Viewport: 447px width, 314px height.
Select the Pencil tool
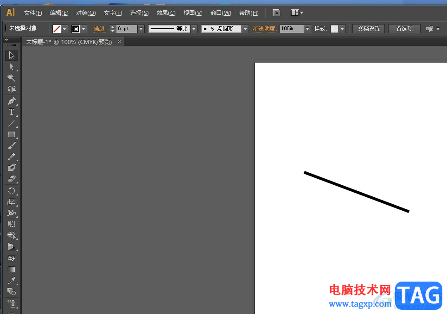tap(12, 157)
